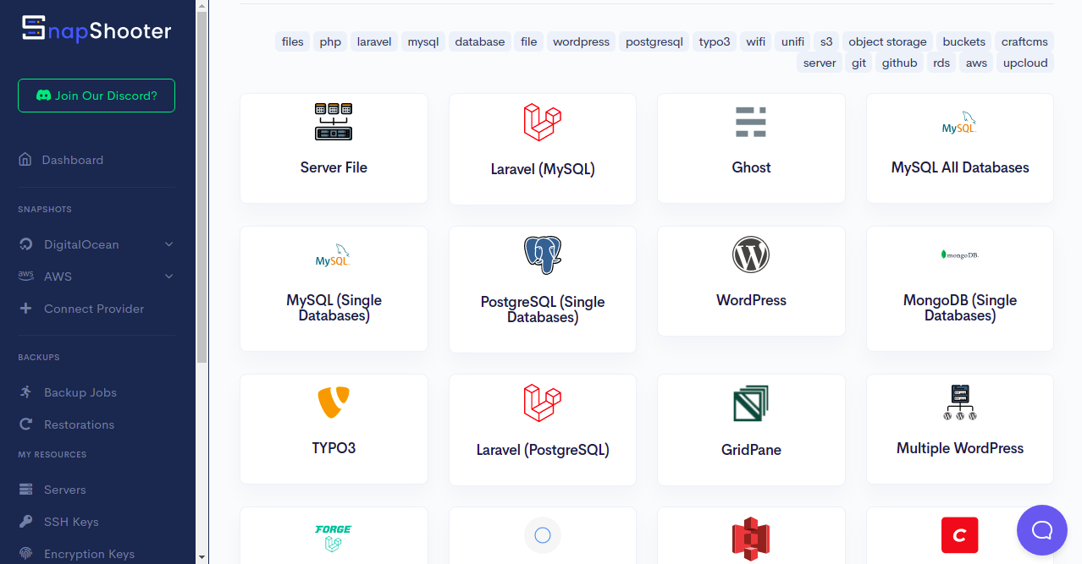The image size is (1082, 564).
Task: Filter by the wordpress tag
Action: pos(582,41)
